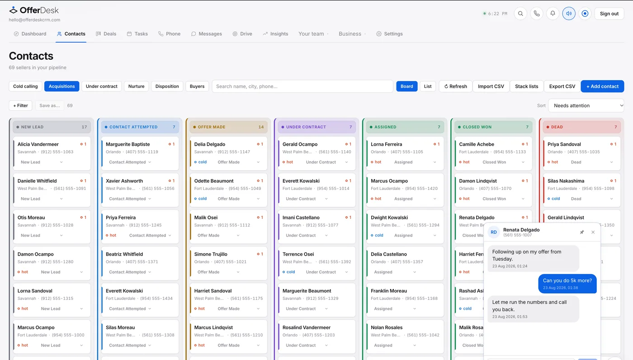Select the Buyers pipeline pill

[x=197, y=86]
